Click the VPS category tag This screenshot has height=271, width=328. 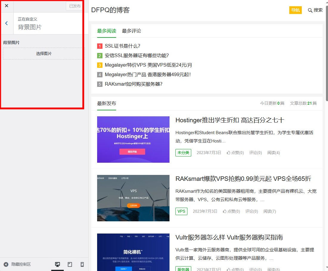(181, 211)
